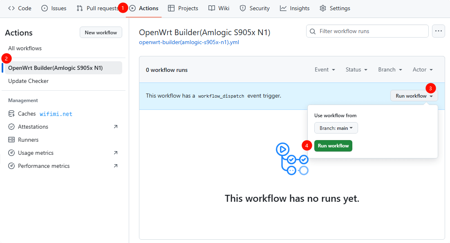Click the Actions sidebar heading
The image size is (450, 243).
point(19,33)
